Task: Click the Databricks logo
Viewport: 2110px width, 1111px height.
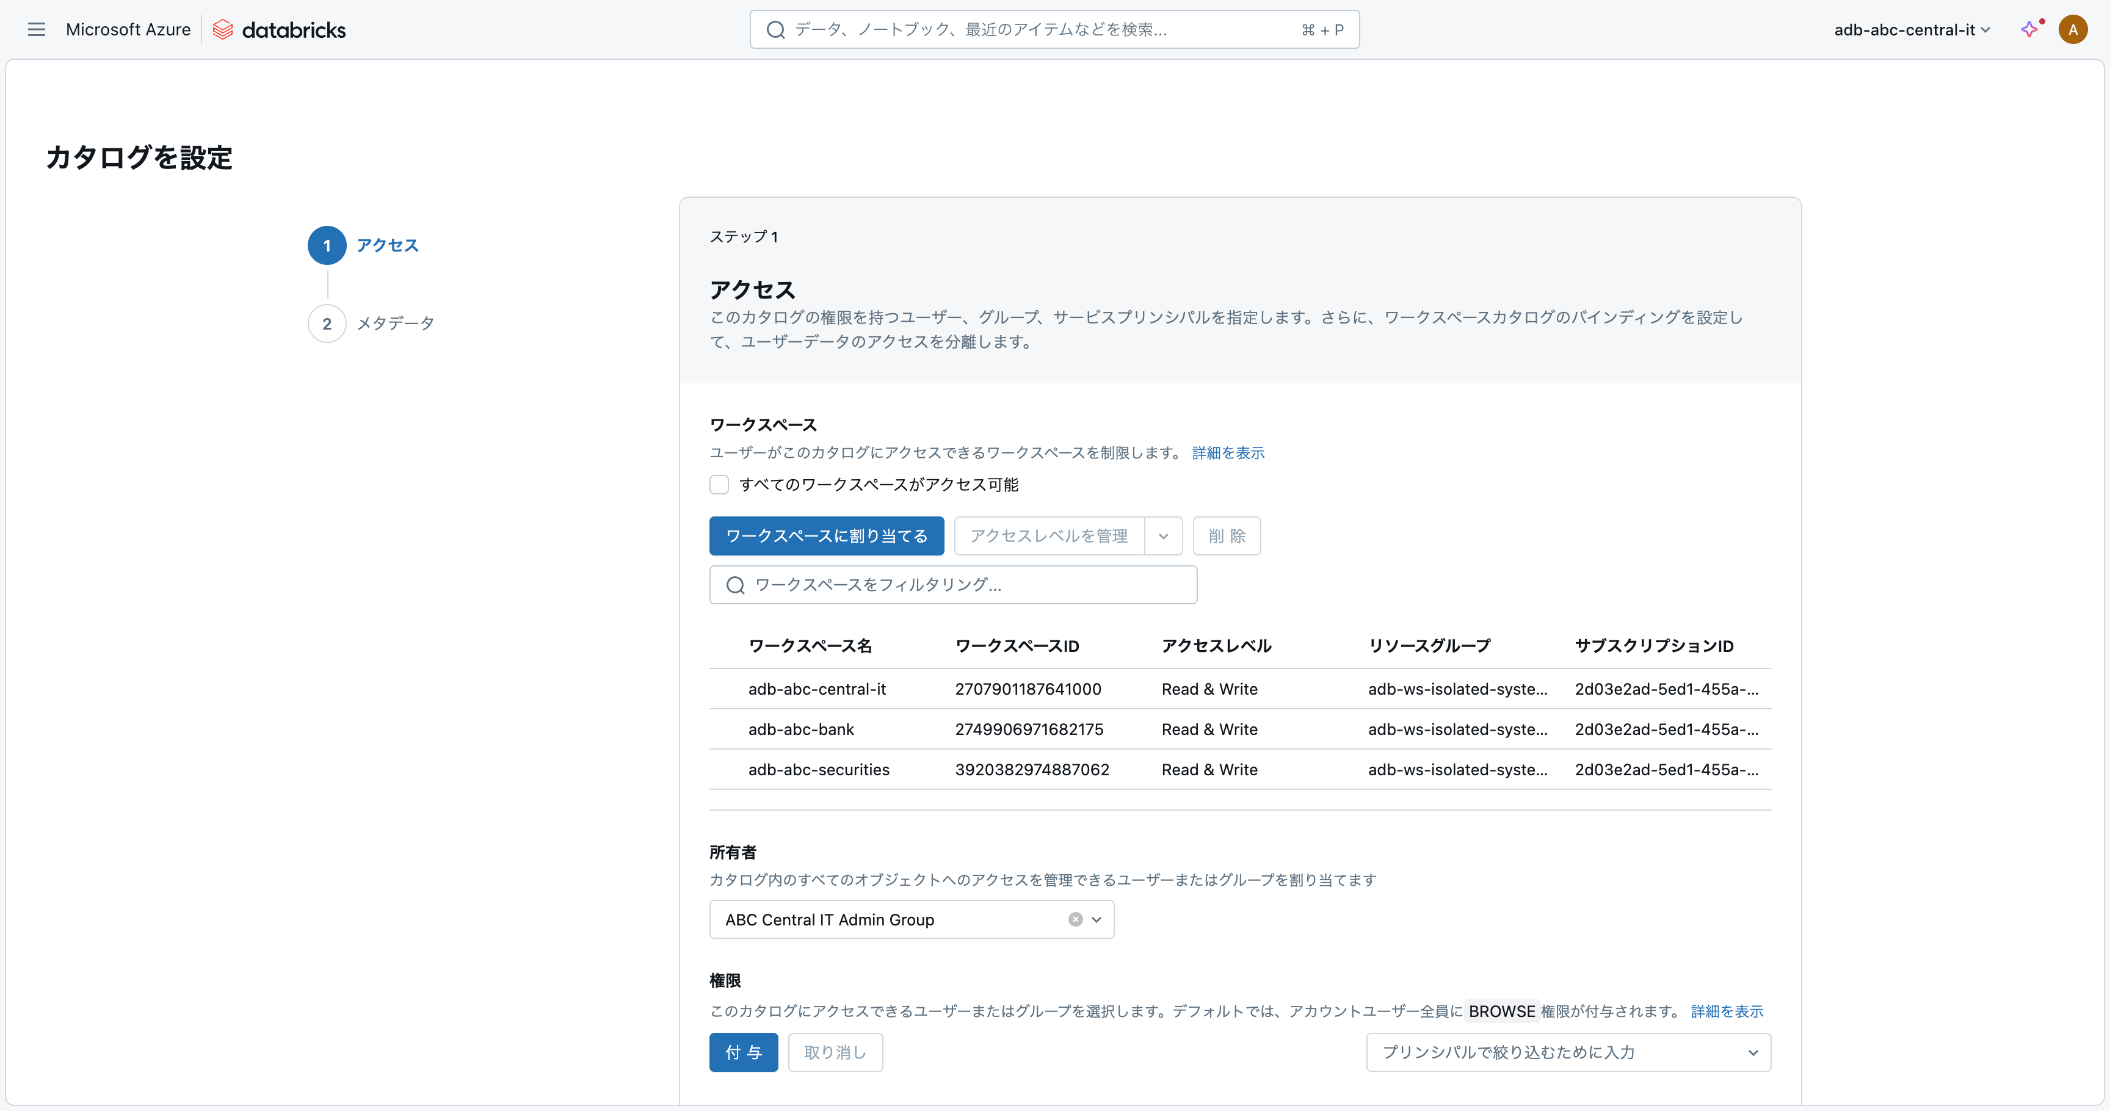Action: (x=279, y=29)
